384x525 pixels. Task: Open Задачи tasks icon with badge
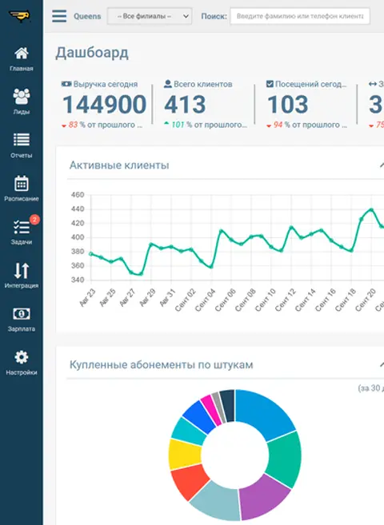(x=22, y=227)
